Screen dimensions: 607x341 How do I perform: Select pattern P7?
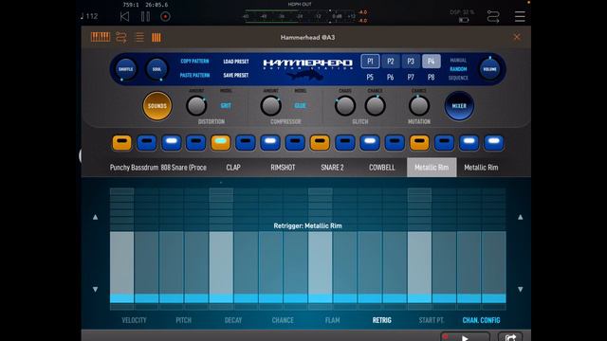[x=411, y=78]
